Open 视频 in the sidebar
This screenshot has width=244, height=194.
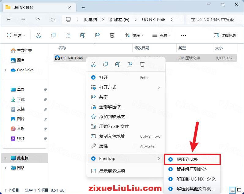coord(17,139)
